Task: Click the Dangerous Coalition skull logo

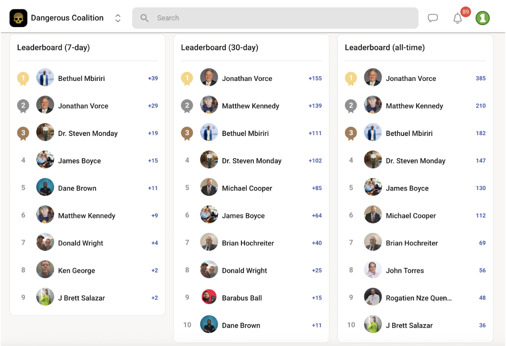Action: (x=18, y=18)
